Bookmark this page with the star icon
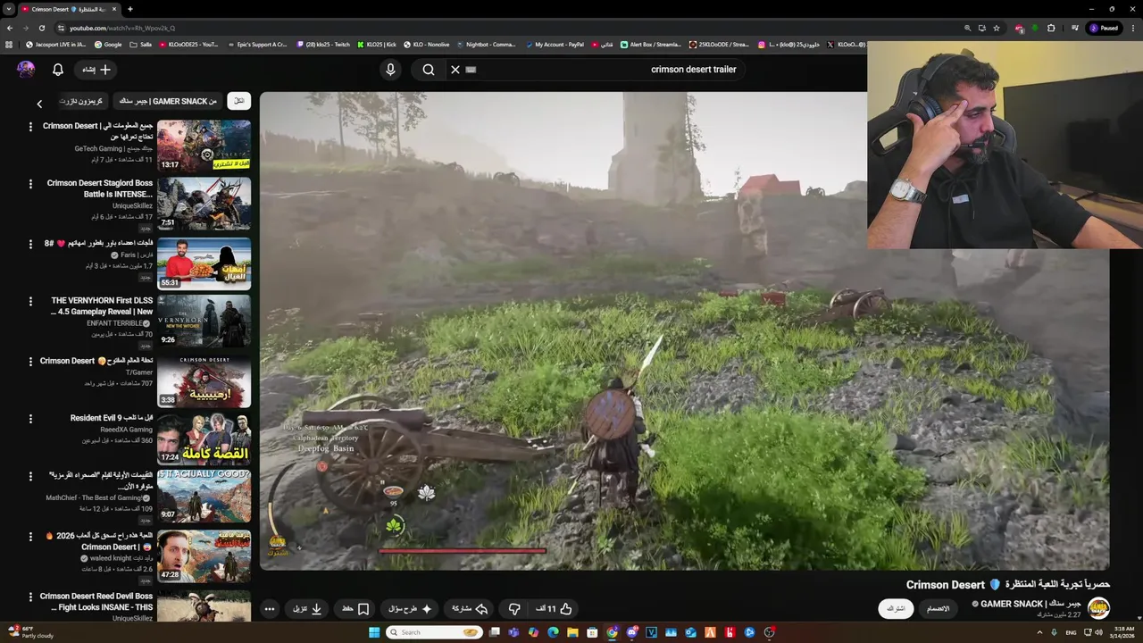Viewport: 1143px width, 643px height. click(x=996, y=28)
